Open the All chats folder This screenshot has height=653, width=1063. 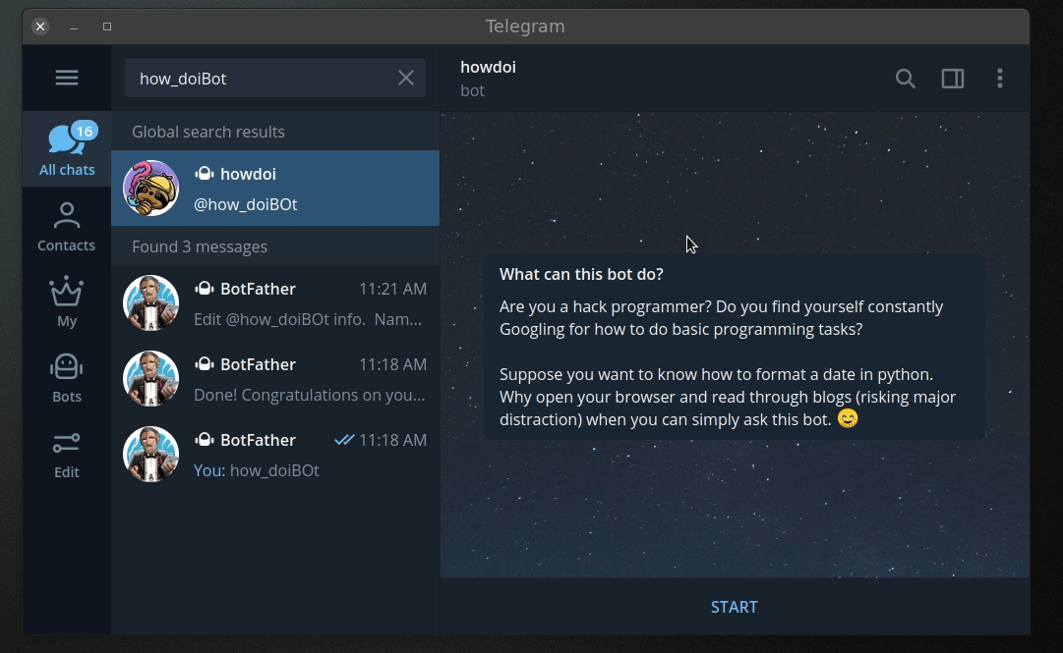67,149
